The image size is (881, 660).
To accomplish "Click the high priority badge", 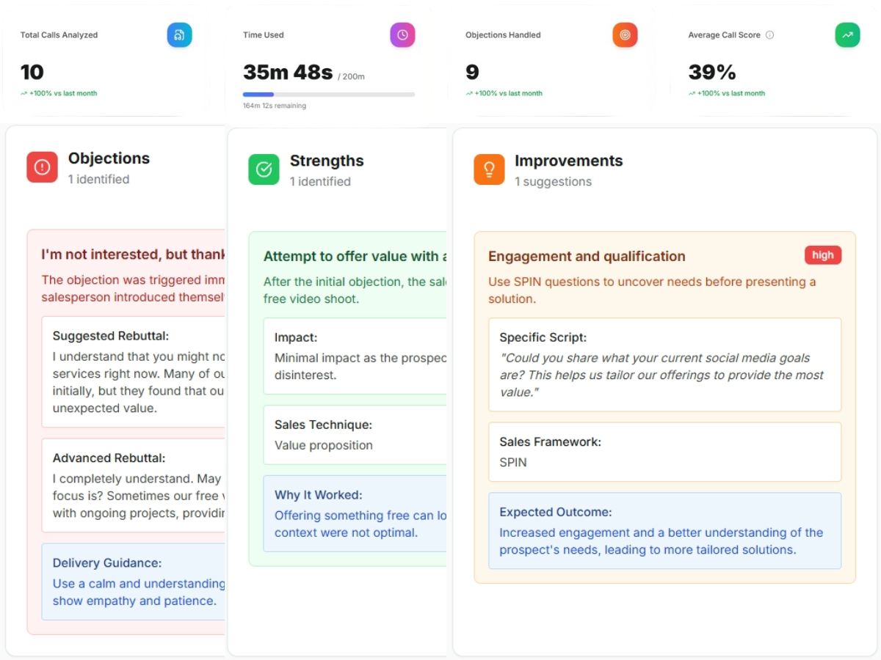I will [x=823, y=255].
